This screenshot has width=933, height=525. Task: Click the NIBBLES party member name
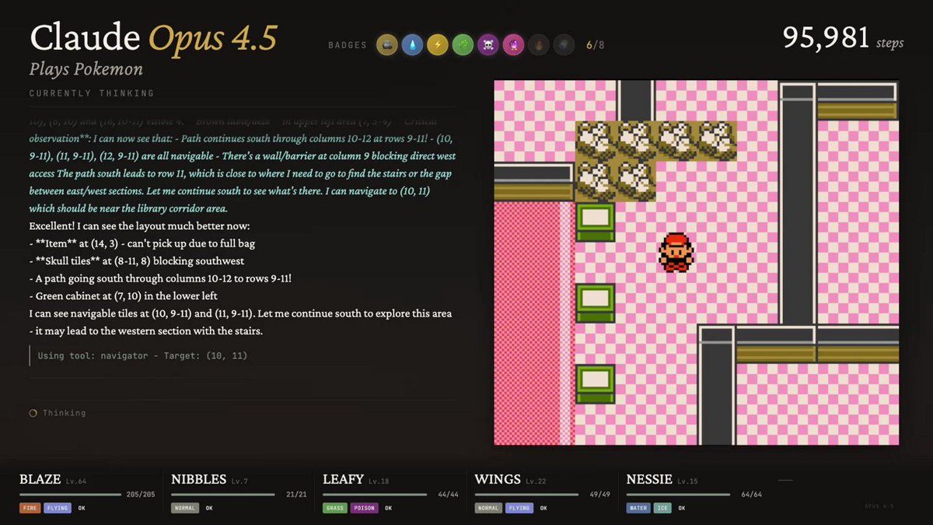click(x=198, y=479)
